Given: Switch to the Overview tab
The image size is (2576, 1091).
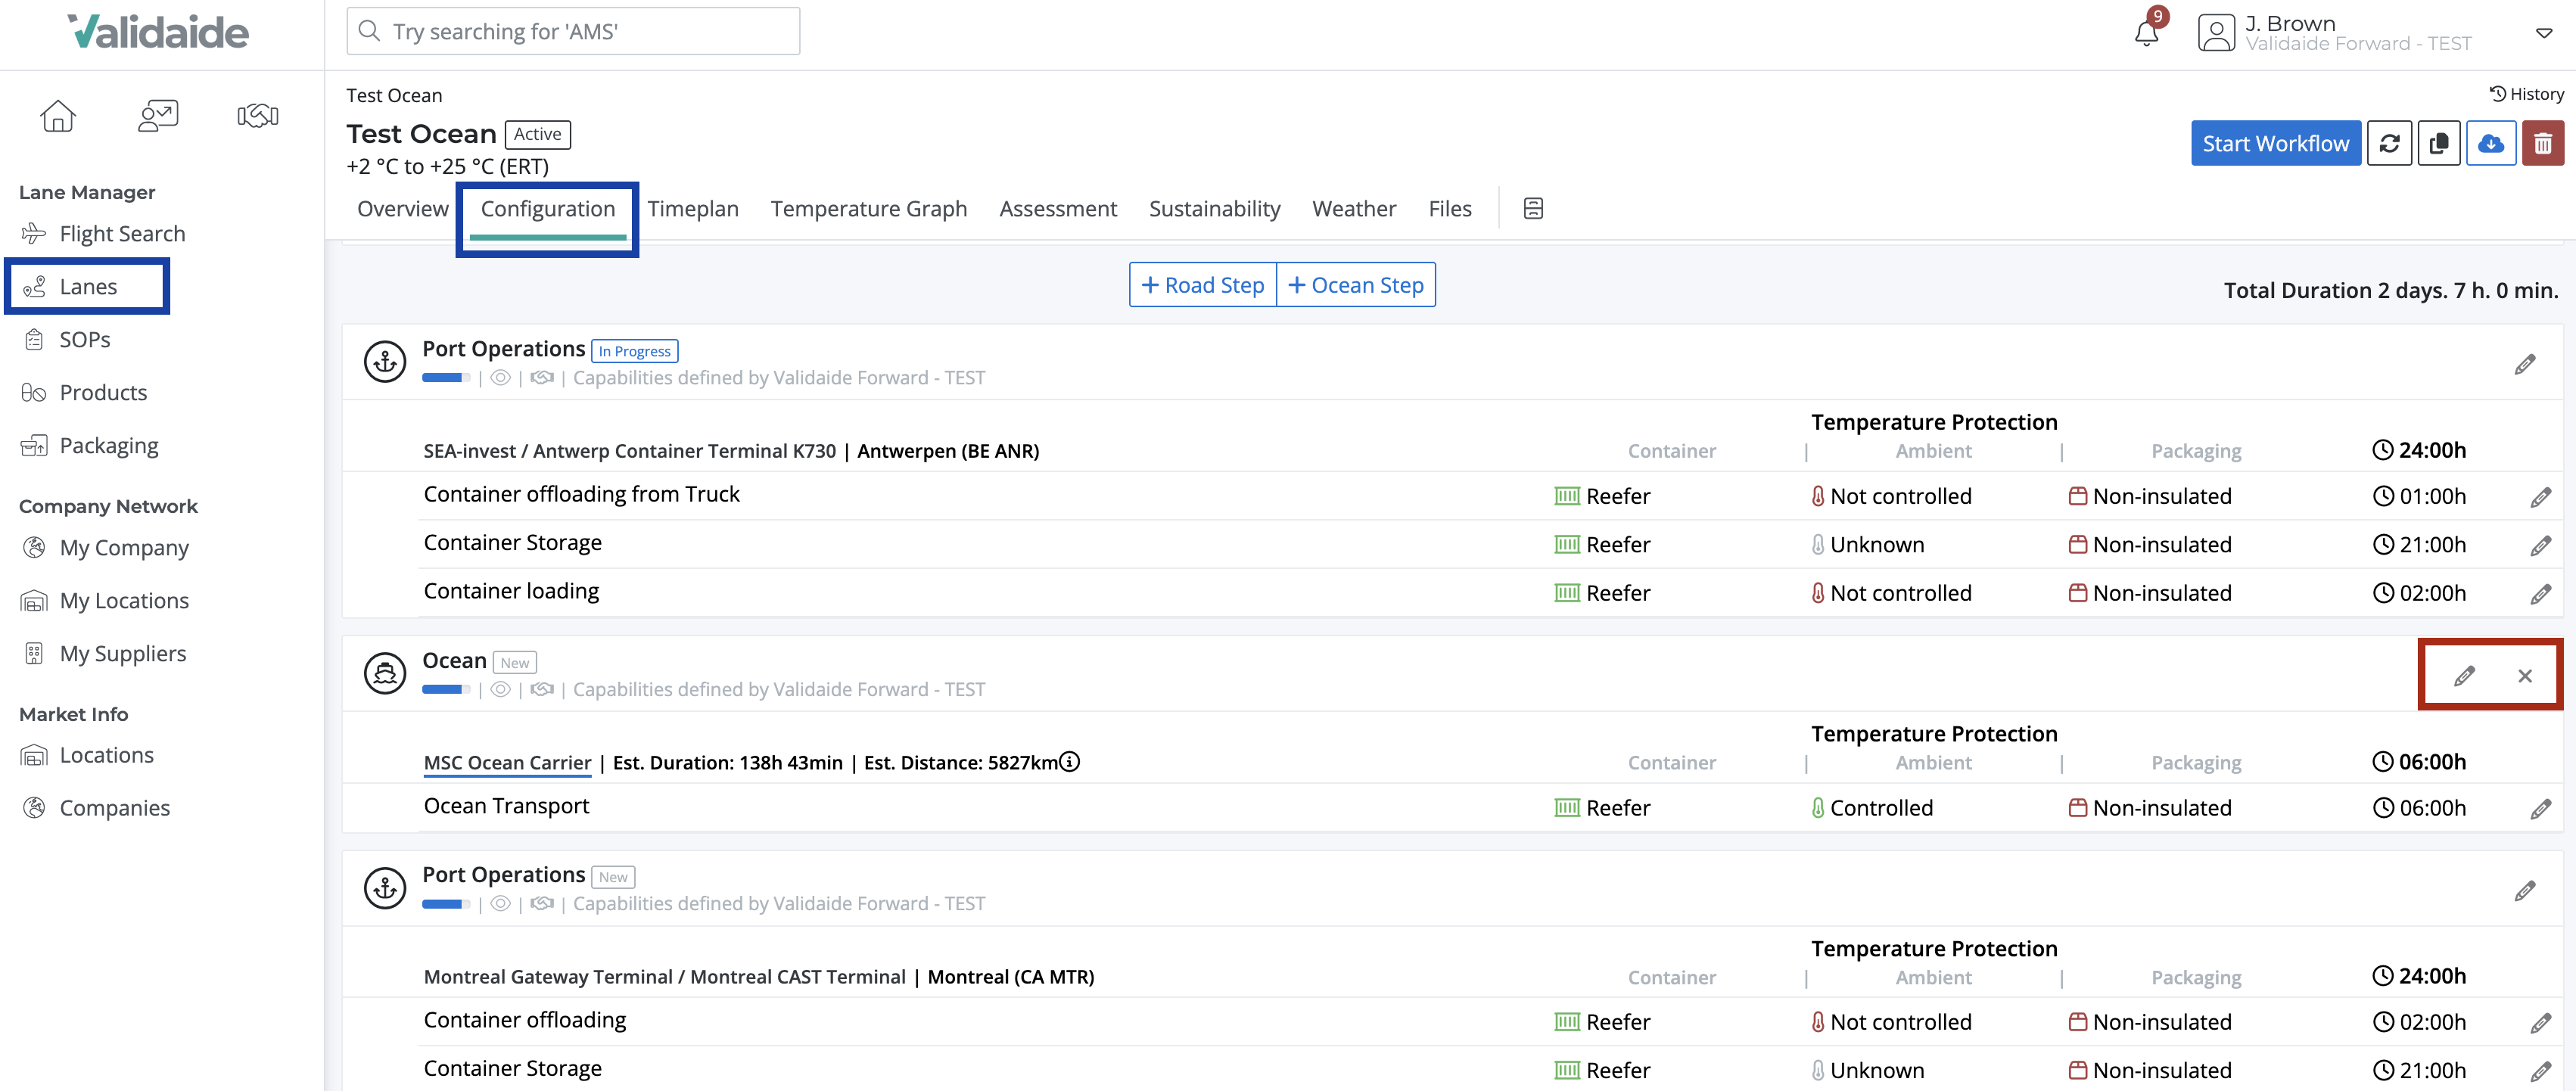Looking at the screenshot, I should pyautogui.click(x=403, y=209).
